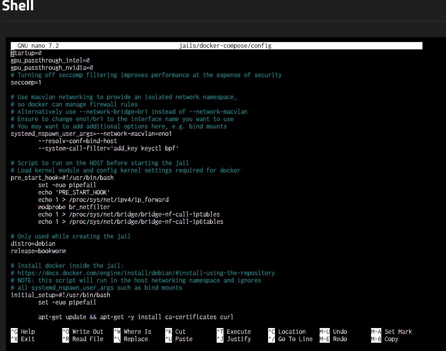Click the Cut shortcut in footer
The width and height of the screenshot is (446, 351).
pyautogui.click(x=180, y=331)
